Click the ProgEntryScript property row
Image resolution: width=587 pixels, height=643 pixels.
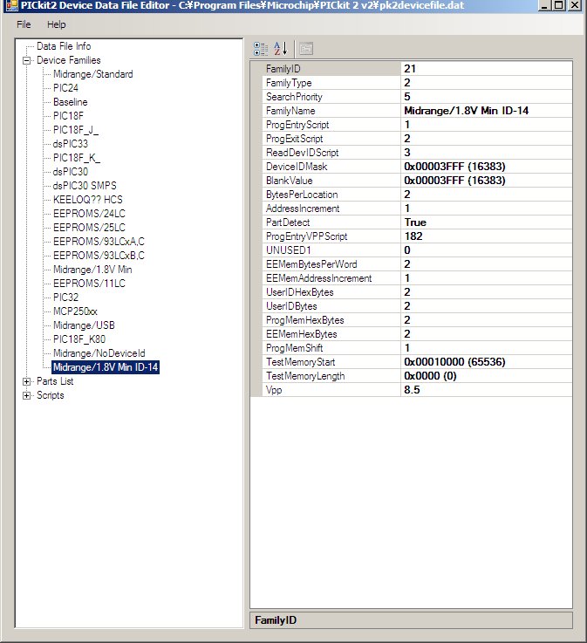click(x=417, y=124)
